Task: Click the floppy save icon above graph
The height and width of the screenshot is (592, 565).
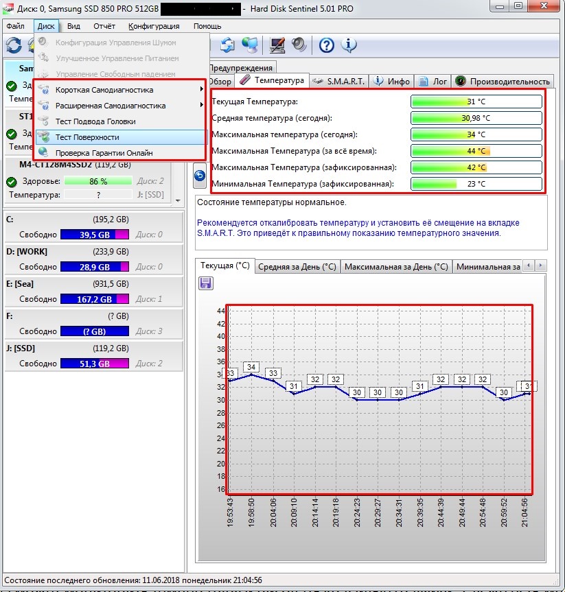Action: coord(206,283)
